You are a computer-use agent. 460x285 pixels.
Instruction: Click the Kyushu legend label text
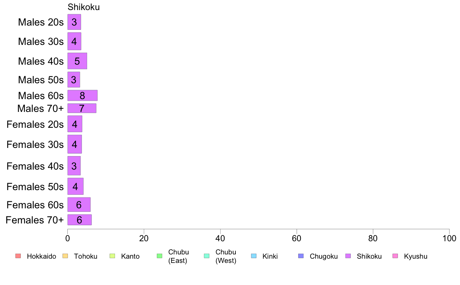coord(415,256)
